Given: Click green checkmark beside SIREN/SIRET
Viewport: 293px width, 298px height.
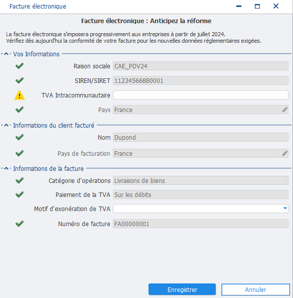Looking at the screenshot, I should [x=20, y=80].
